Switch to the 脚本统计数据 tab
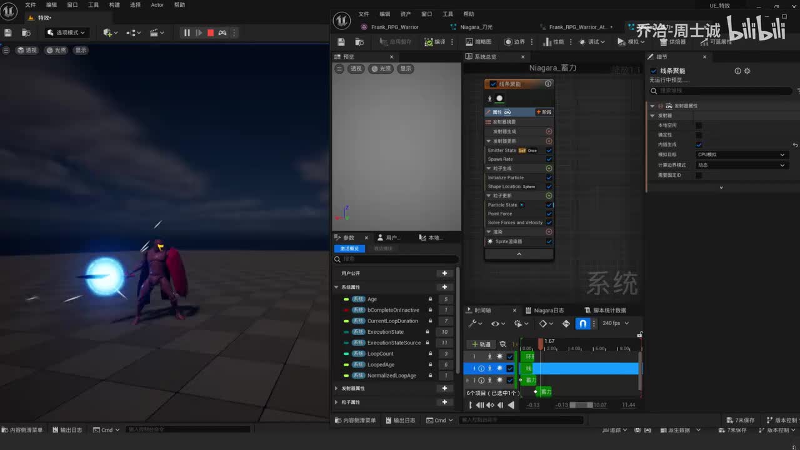The image size is (800, 450). [x=605, y=311]
